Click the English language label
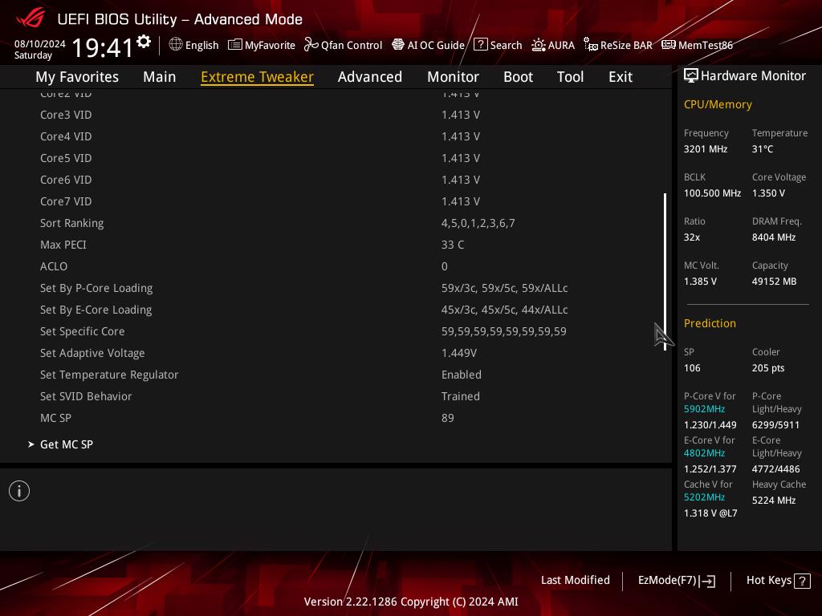 click(x=201, y=45)
